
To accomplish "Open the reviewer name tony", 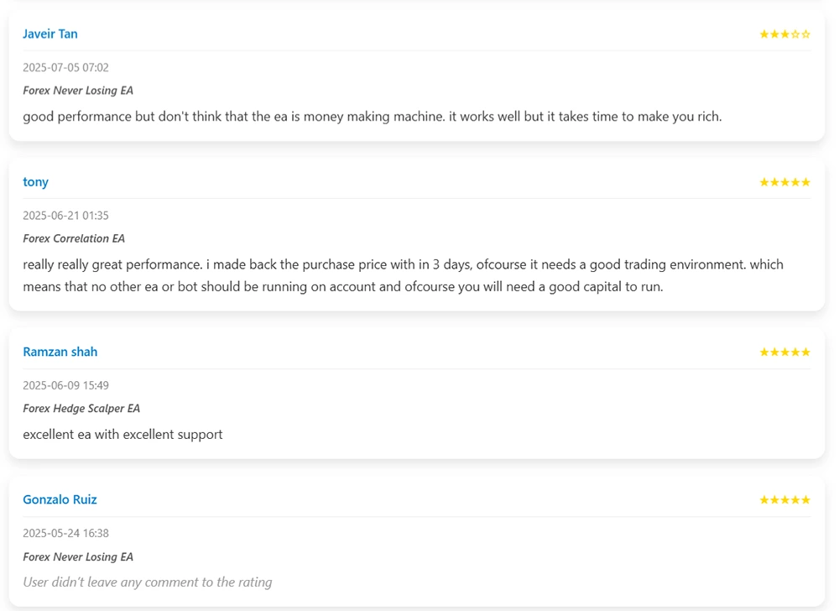I will (x=36, y=182).
